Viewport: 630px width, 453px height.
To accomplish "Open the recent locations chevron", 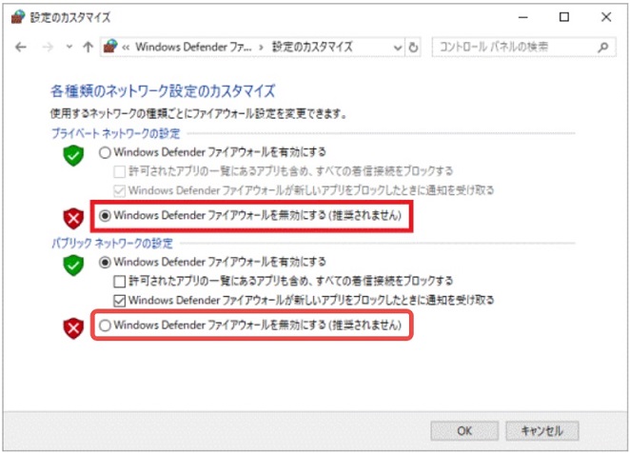I will 69,47.
